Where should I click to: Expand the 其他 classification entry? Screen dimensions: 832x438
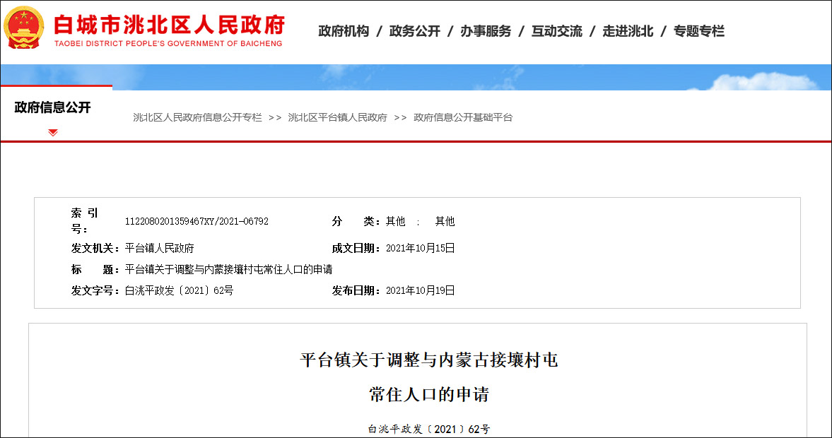[393, 220]
